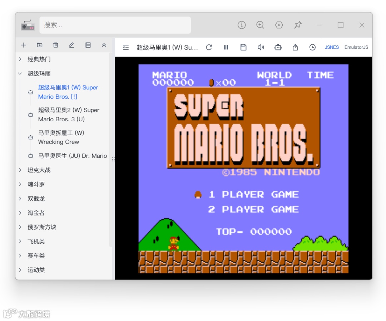Select 超级马里奥1 (W) Super Mario Bros. [!]
Screen dimensions: 386x321
68,92
